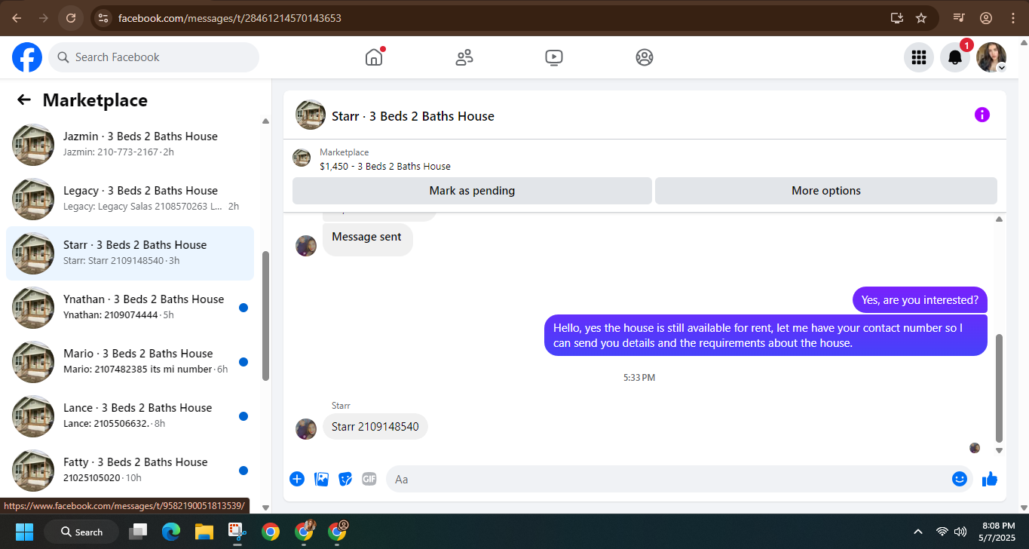Screen dimensions: 1029x549
Task: Open Lance's conversation
Action: pyautogui.click(x=130, y=416)
